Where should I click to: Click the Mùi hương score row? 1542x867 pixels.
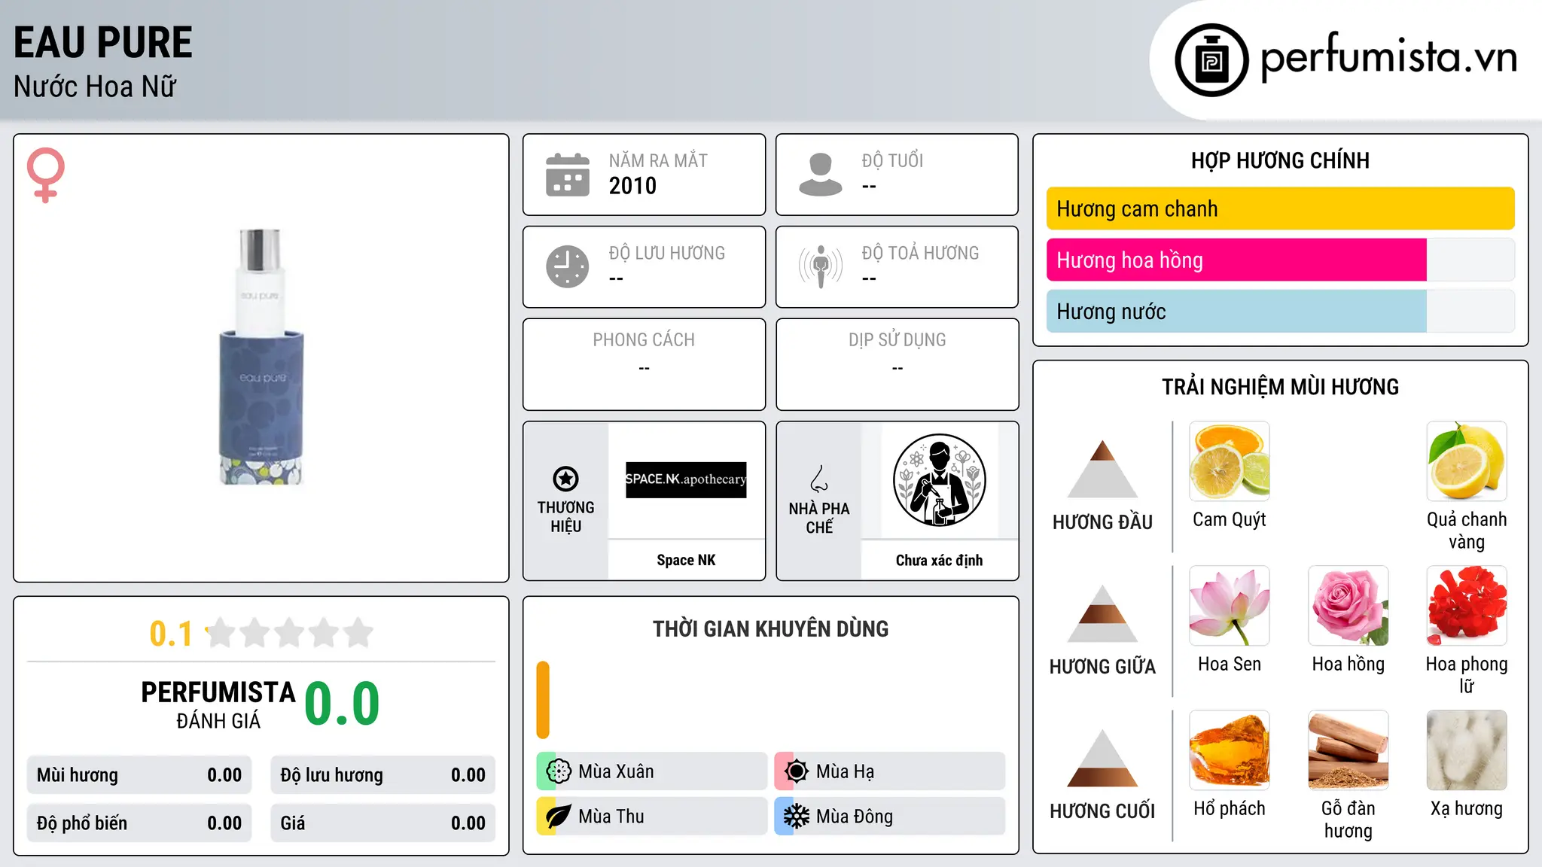click(139, 775)
